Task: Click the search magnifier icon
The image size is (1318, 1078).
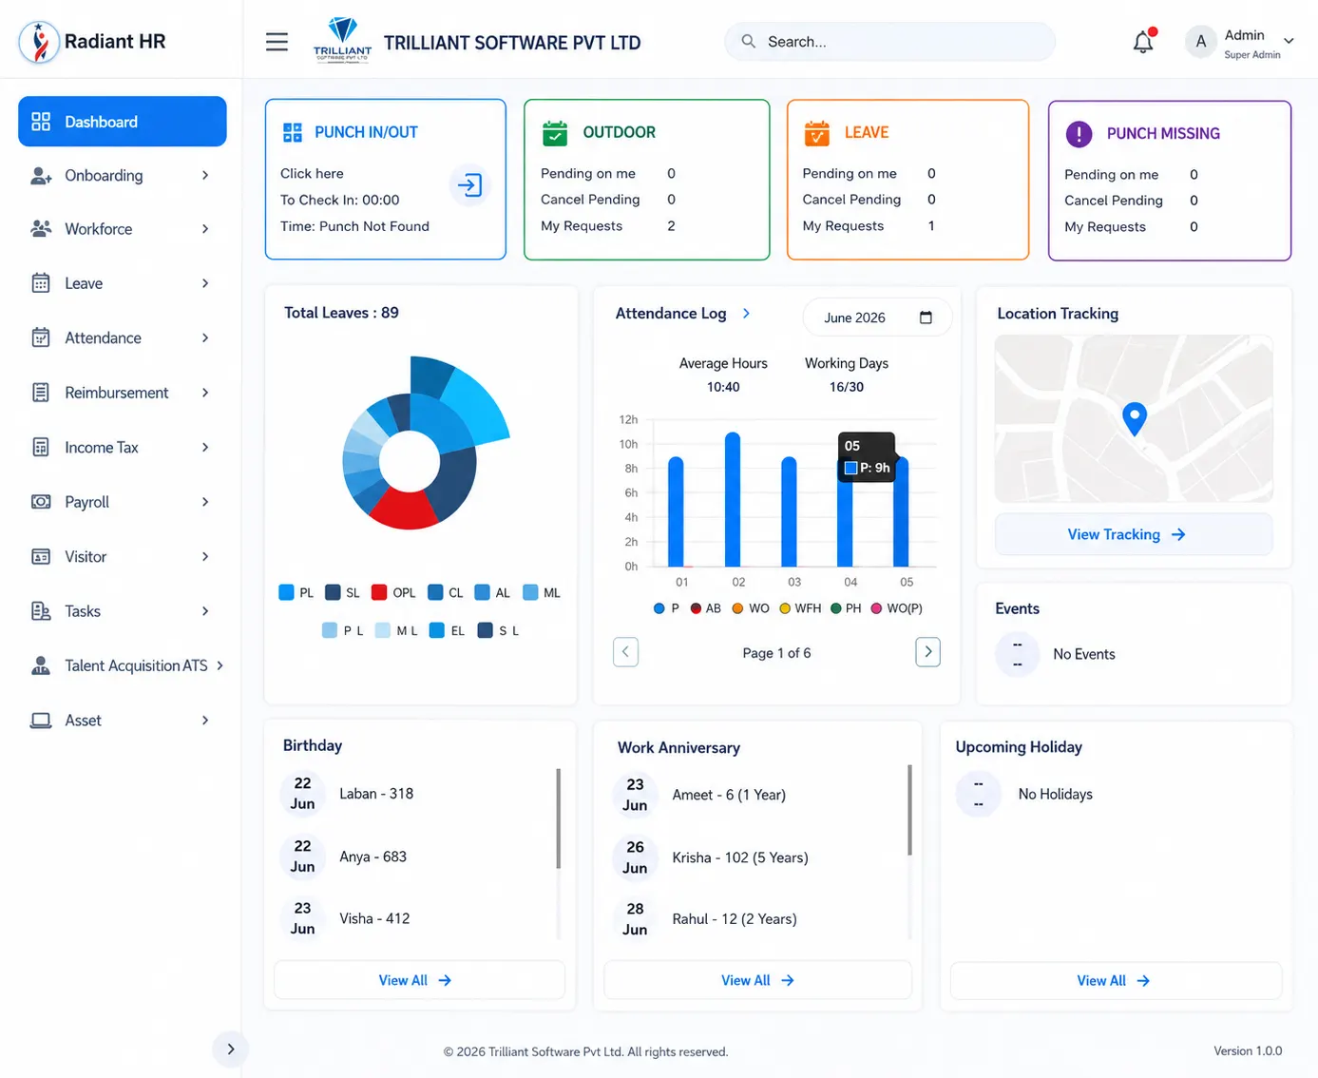Action: pos(749,42)
